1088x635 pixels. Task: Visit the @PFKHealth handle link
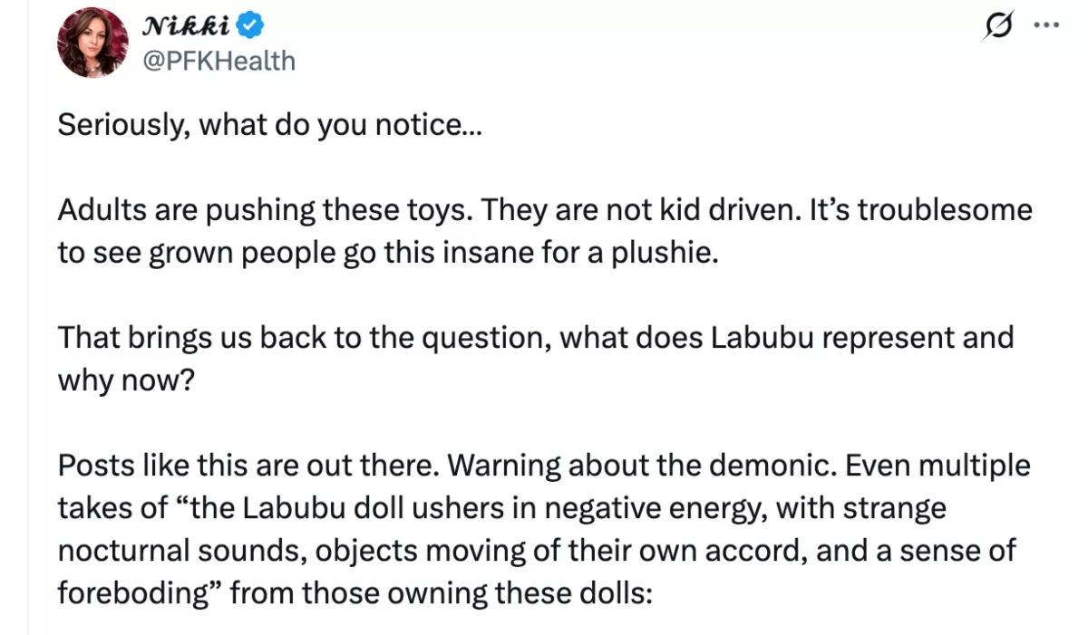tap(220, 61)
